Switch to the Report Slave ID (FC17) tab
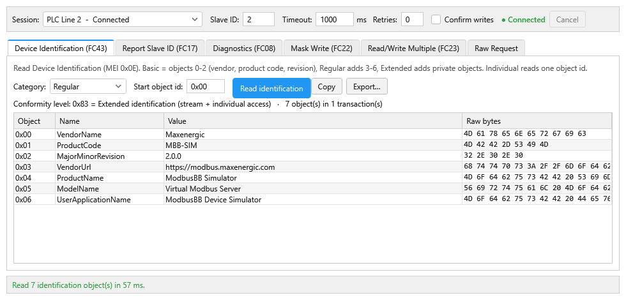 160,49
